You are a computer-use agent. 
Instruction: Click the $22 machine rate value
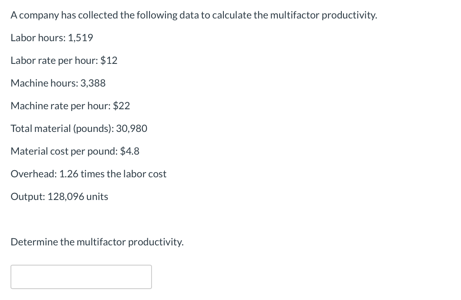tap(122, 106)
